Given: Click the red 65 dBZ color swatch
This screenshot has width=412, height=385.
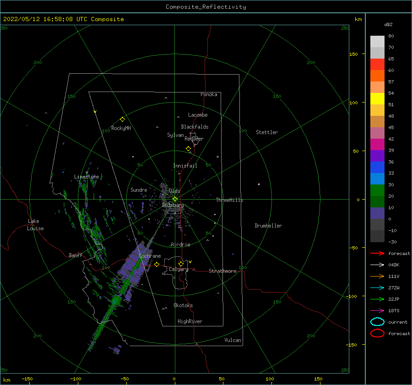Looking at the screenshot, I should [377, 65].
